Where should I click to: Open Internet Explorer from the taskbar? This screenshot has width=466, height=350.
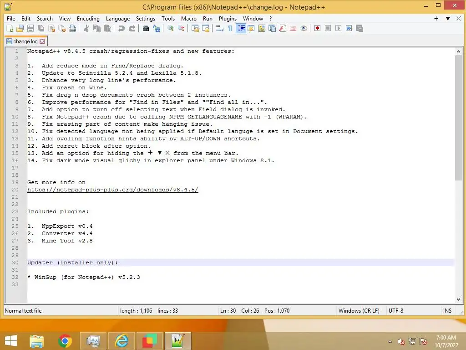point(122,341)
